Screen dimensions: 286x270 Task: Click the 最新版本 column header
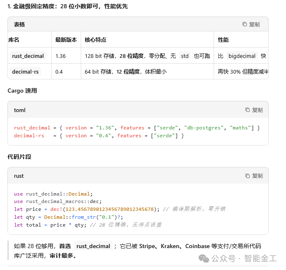(66, 40)
